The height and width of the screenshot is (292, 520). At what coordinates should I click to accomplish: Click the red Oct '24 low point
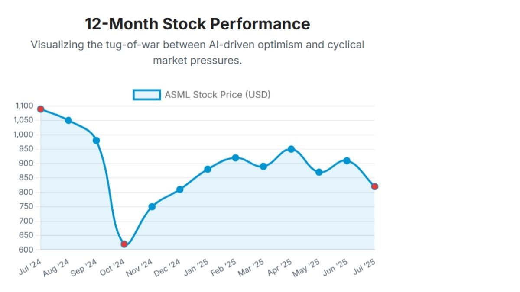click(x=124, y=244)
